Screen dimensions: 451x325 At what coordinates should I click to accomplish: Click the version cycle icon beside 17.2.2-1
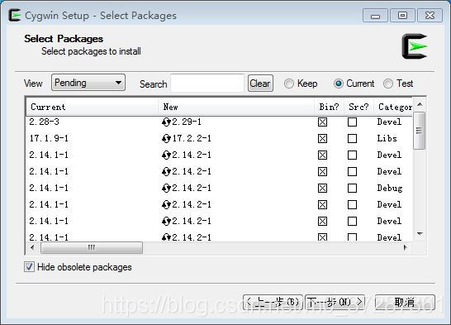pyautogui.click(x=166, y=139)
